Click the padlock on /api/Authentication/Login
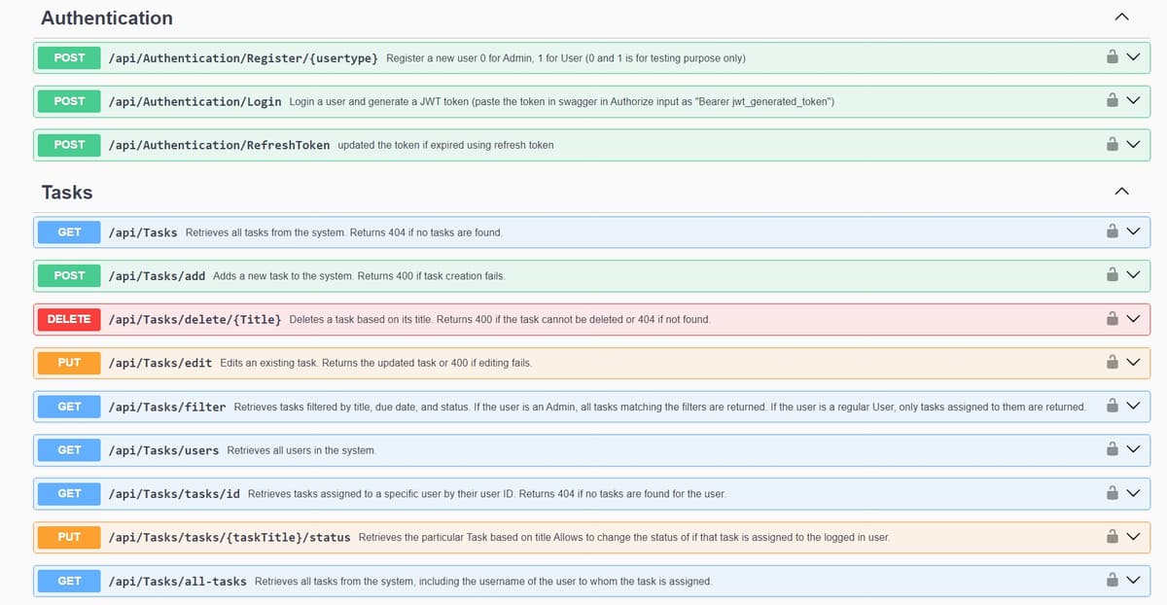The width and height of the screenshot is (1167, 605). pos(1112,100)
